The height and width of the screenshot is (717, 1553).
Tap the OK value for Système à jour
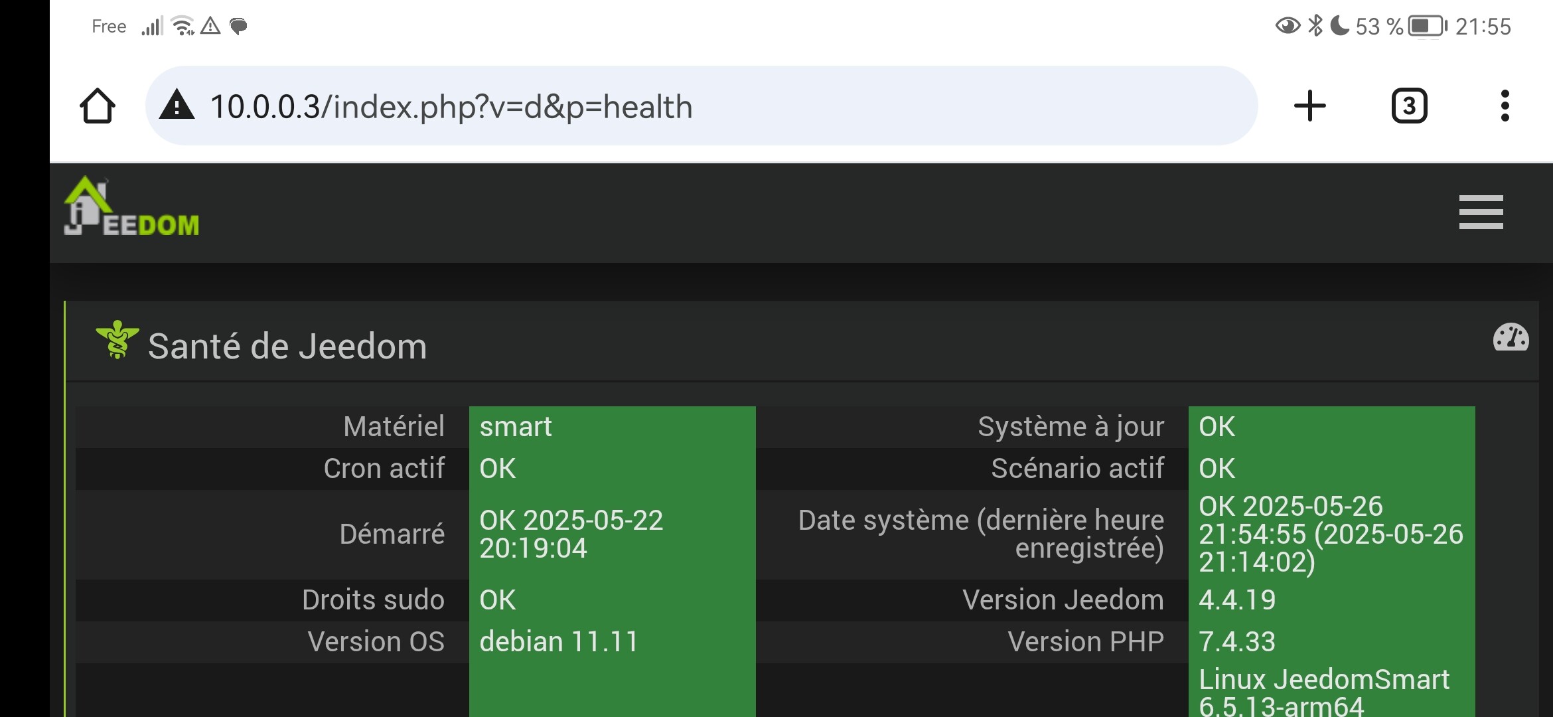coord(1217,427)
